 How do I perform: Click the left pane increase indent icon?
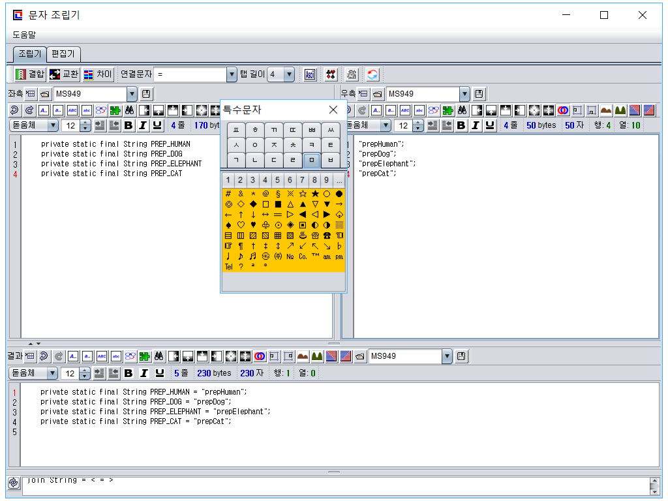pyautogui.click(x=100, y=125)
